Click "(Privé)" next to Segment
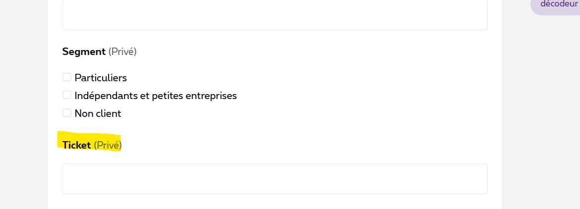Viewport: 580px width, 209px height. pos(122,52)
